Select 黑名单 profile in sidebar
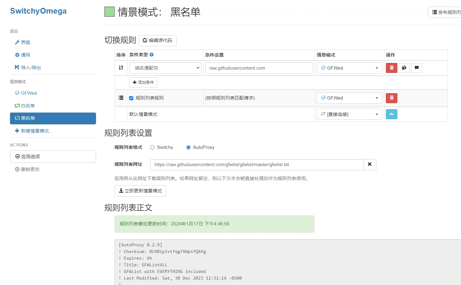This screenshot has height=285, width=461. [x=53, y=118]
